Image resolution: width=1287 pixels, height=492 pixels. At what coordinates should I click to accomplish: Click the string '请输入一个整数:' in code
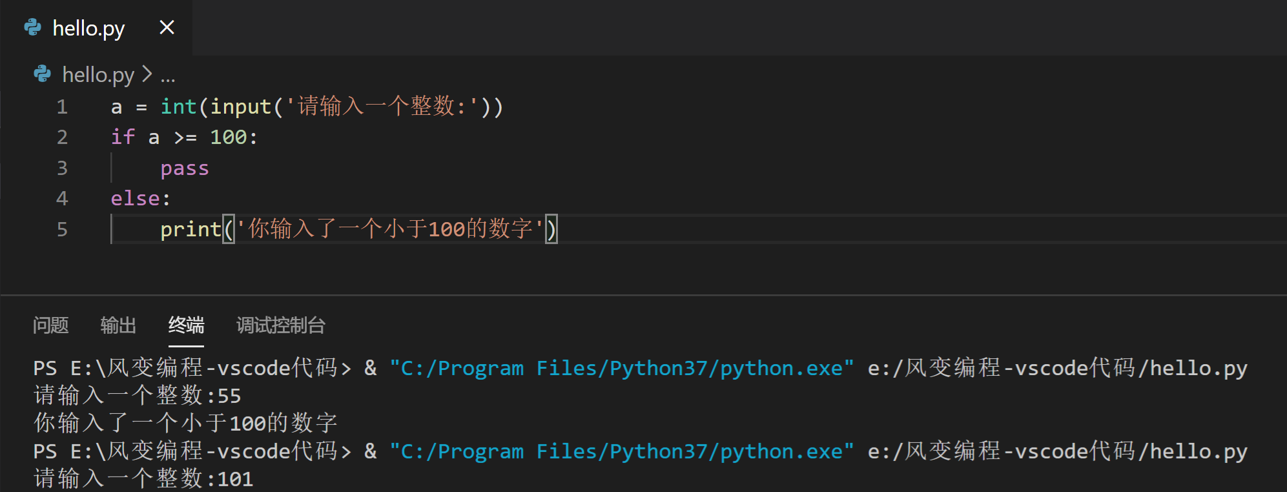[382, 106]
